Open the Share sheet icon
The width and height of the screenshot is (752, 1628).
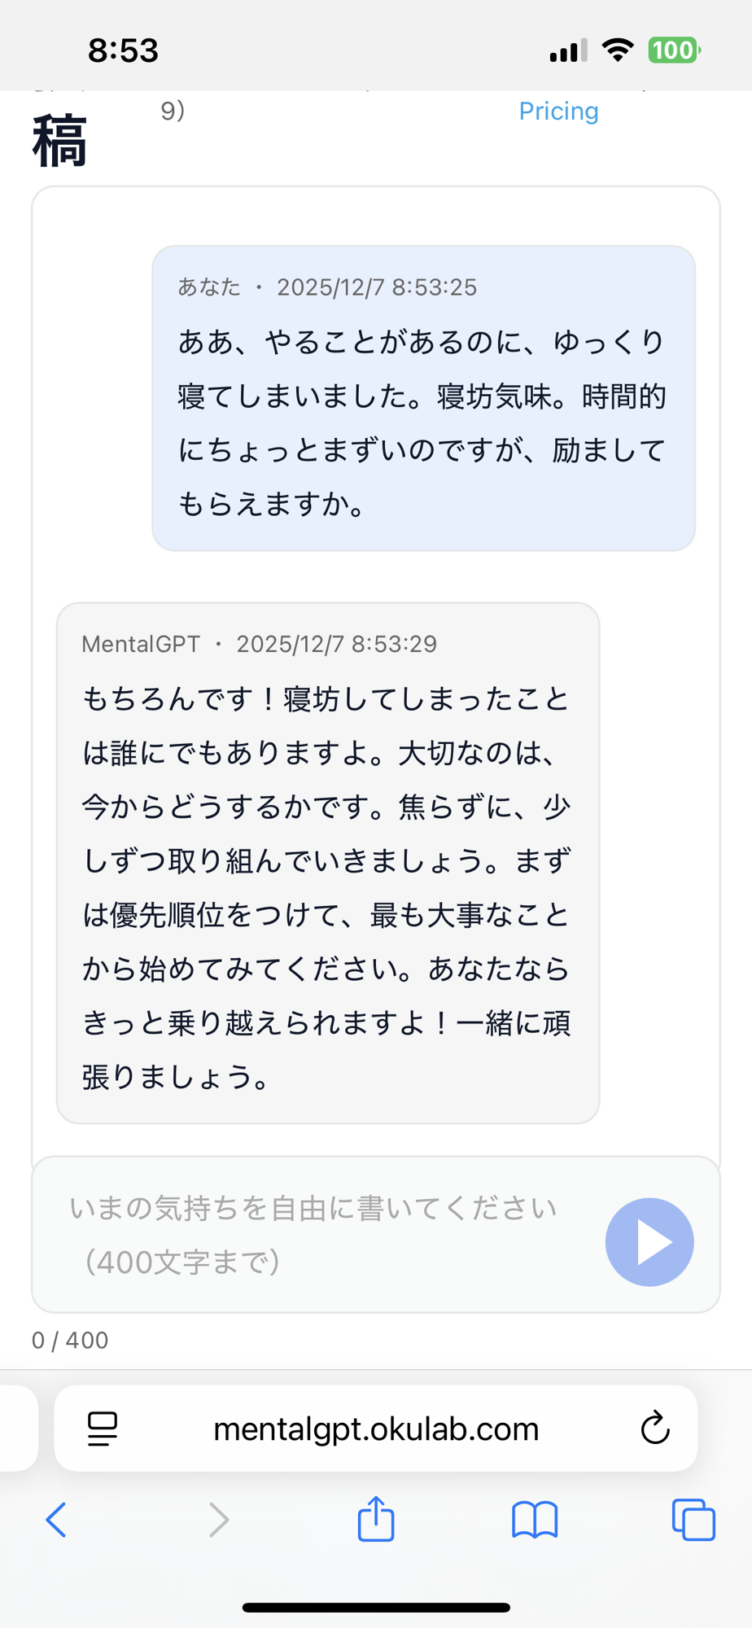pyautogui.click(x=376, y=1519)
